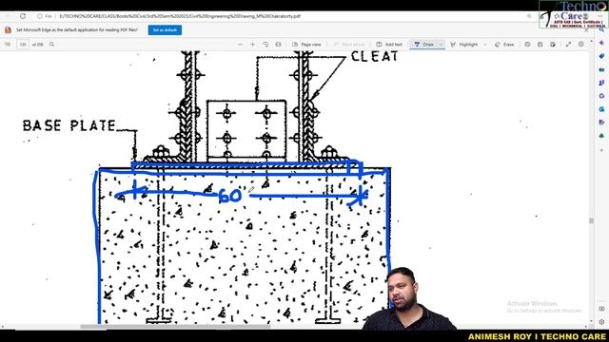The image size is (609, 342).
Task: Zoom out of the PDF
Action: point(240,45)
